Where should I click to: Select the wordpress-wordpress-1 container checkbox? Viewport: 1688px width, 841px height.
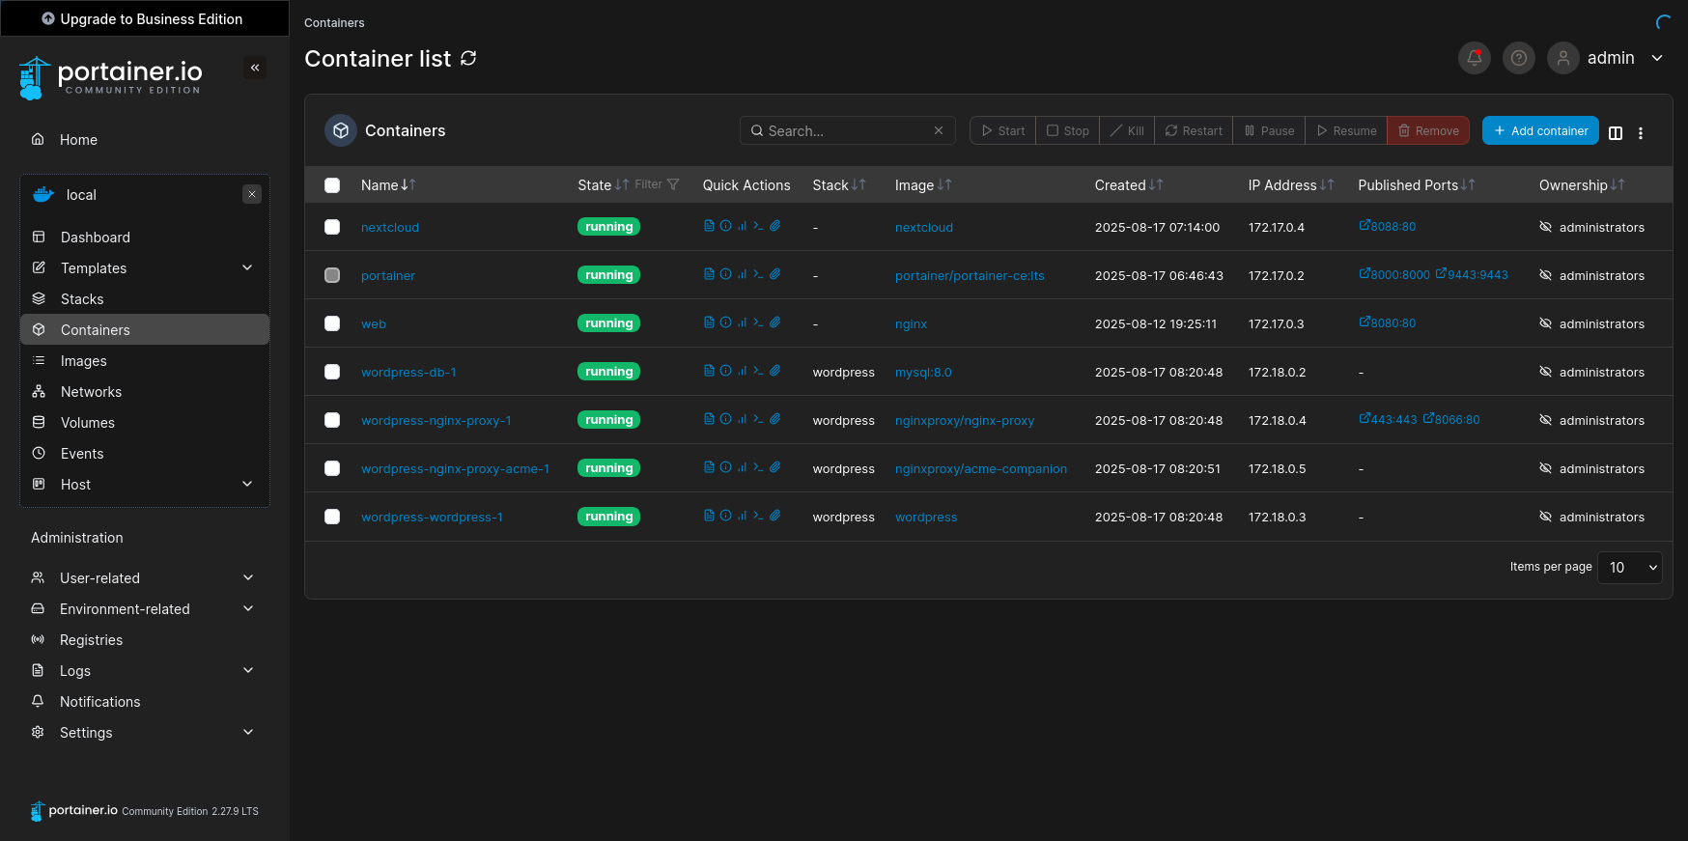click(x=332, y=517)
